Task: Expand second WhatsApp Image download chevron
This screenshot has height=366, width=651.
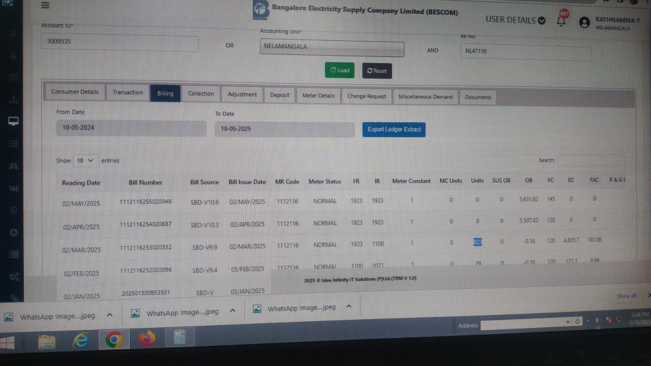Action: [x=232, y=311]
